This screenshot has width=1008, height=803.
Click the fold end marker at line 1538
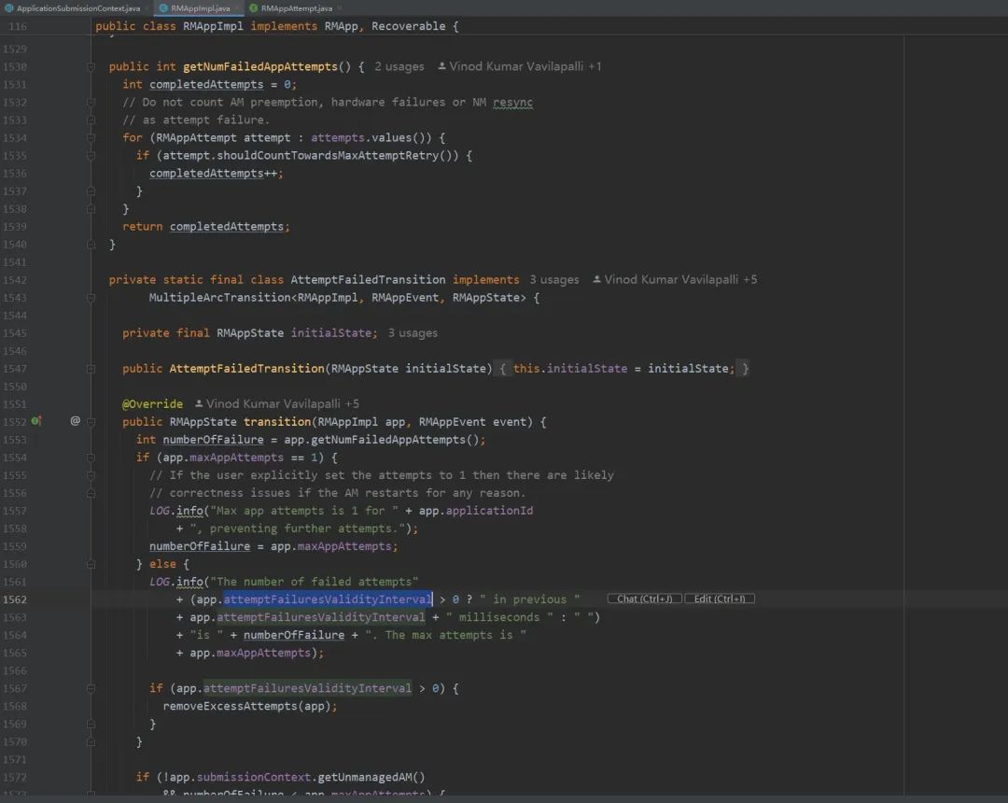coord(91,209)
